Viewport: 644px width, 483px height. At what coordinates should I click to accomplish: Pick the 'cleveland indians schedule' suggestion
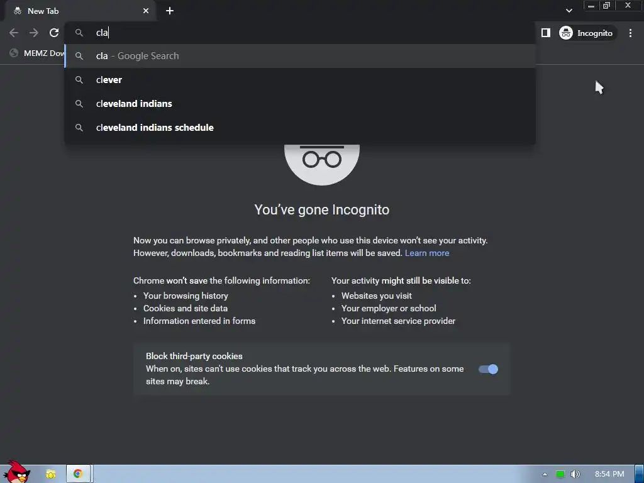point(300,127)
